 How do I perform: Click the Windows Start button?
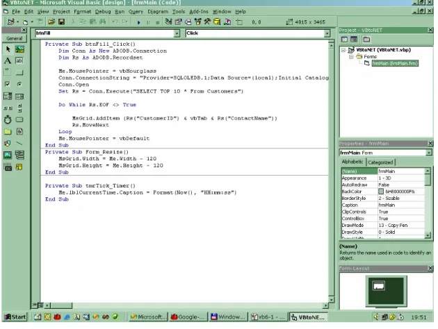[x=15, y=317]
